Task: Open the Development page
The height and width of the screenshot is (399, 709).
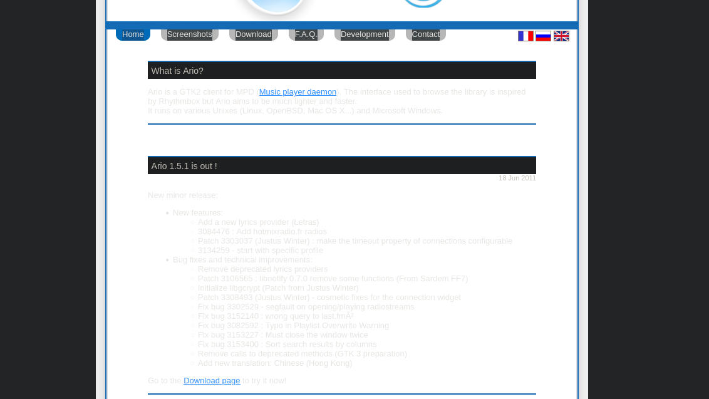Action: [365, 34]
